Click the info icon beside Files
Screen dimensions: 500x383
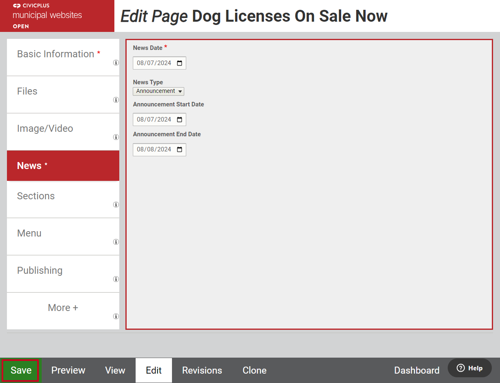pyautogui.click(x=116, y=100)
